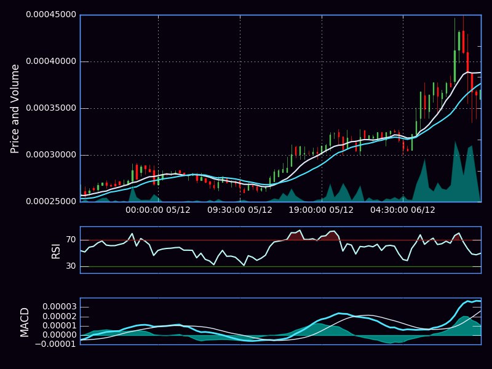The height and width of the screenshot is (369, 492).
Task: Click the MACD panel title
Action: [x=25, y=322]
